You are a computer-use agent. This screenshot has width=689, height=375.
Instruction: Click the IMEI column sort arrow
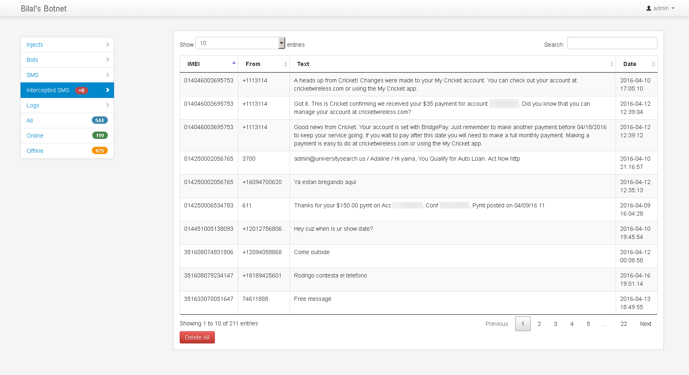pyautogui.click(x=234, y=63)
